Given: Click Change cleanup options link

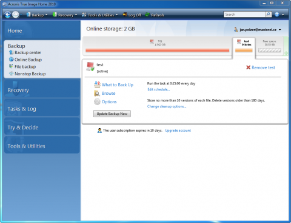Looking at the screenshot, I should [x=167, y=106].
